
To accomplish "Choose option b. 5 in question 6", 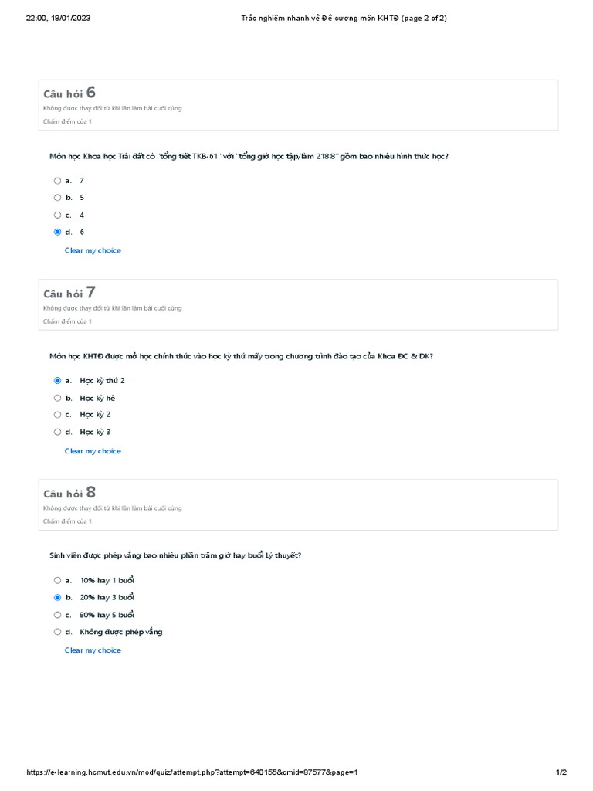I will click(57, 198).
